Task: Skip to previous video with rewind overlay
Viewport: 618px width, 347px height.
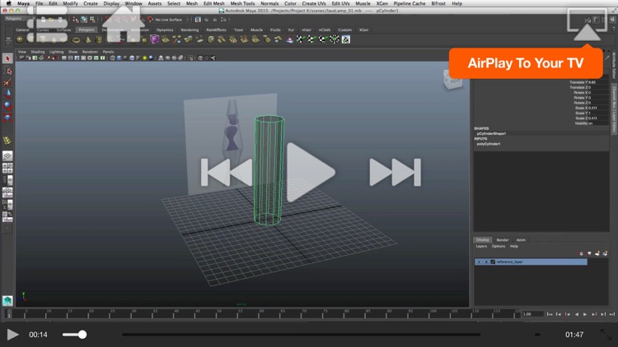Action: pos(227,172)
